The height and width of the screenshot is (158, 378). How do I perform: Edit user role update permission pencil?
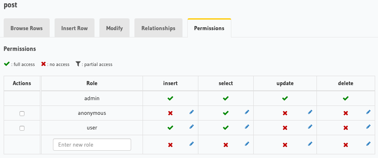coord(310,127)
